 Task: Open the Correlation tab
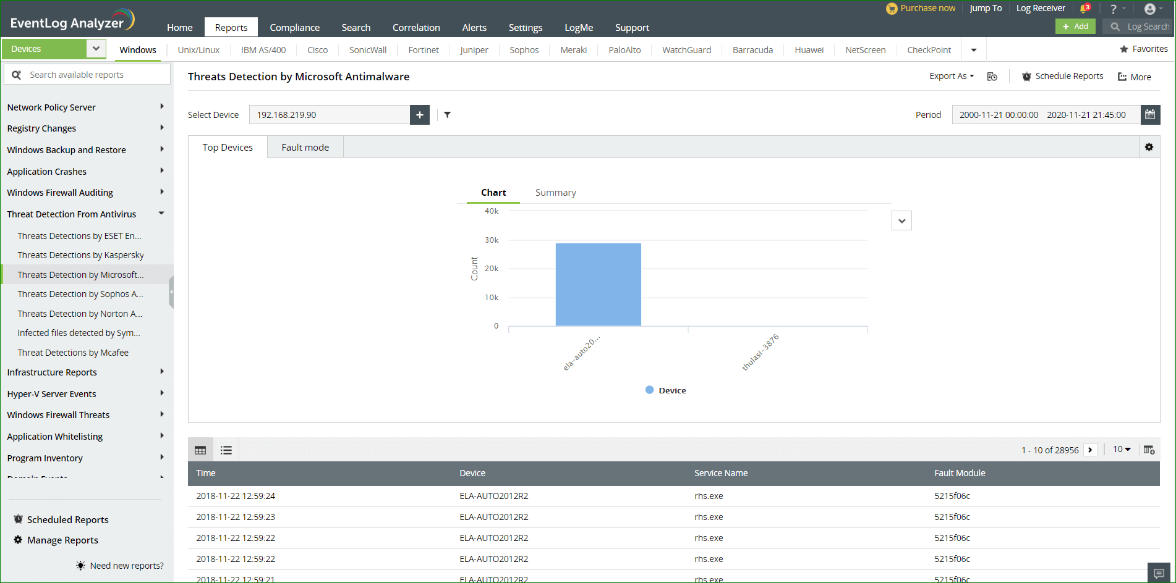coord(416,27)
